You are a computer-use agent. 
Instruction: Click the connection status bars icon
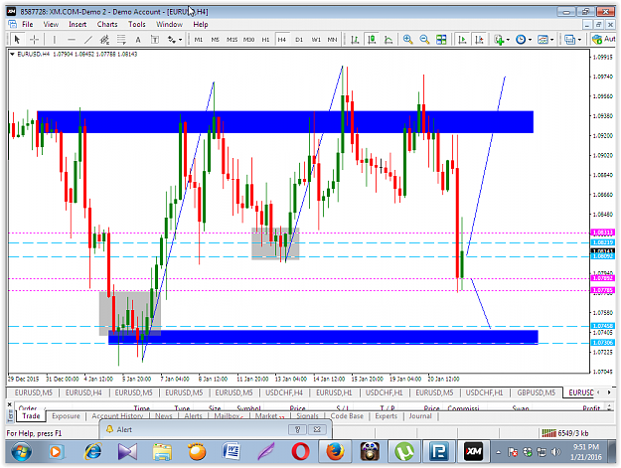(548, 433)
